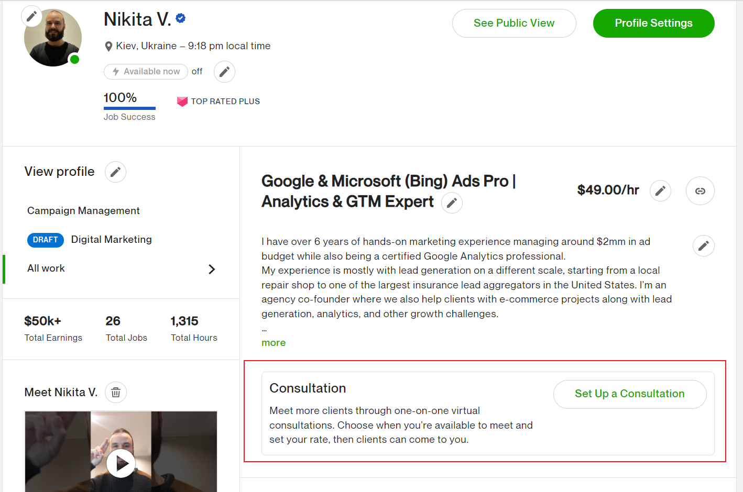
Task: Copy the profile link using the chain icon
Action: (700, 191)
